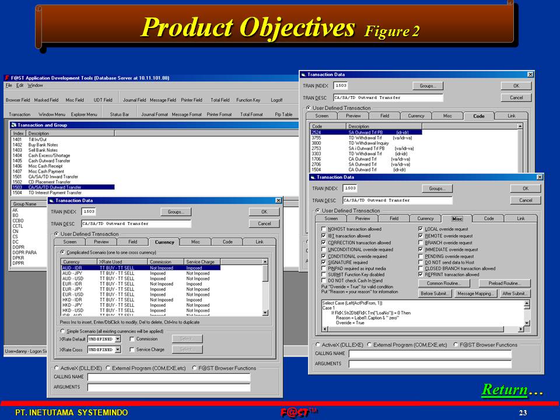Click the currency list scrollbar down arrow
Screen dimensions: 560x420
pyautogui.click(x=265, y=312)
